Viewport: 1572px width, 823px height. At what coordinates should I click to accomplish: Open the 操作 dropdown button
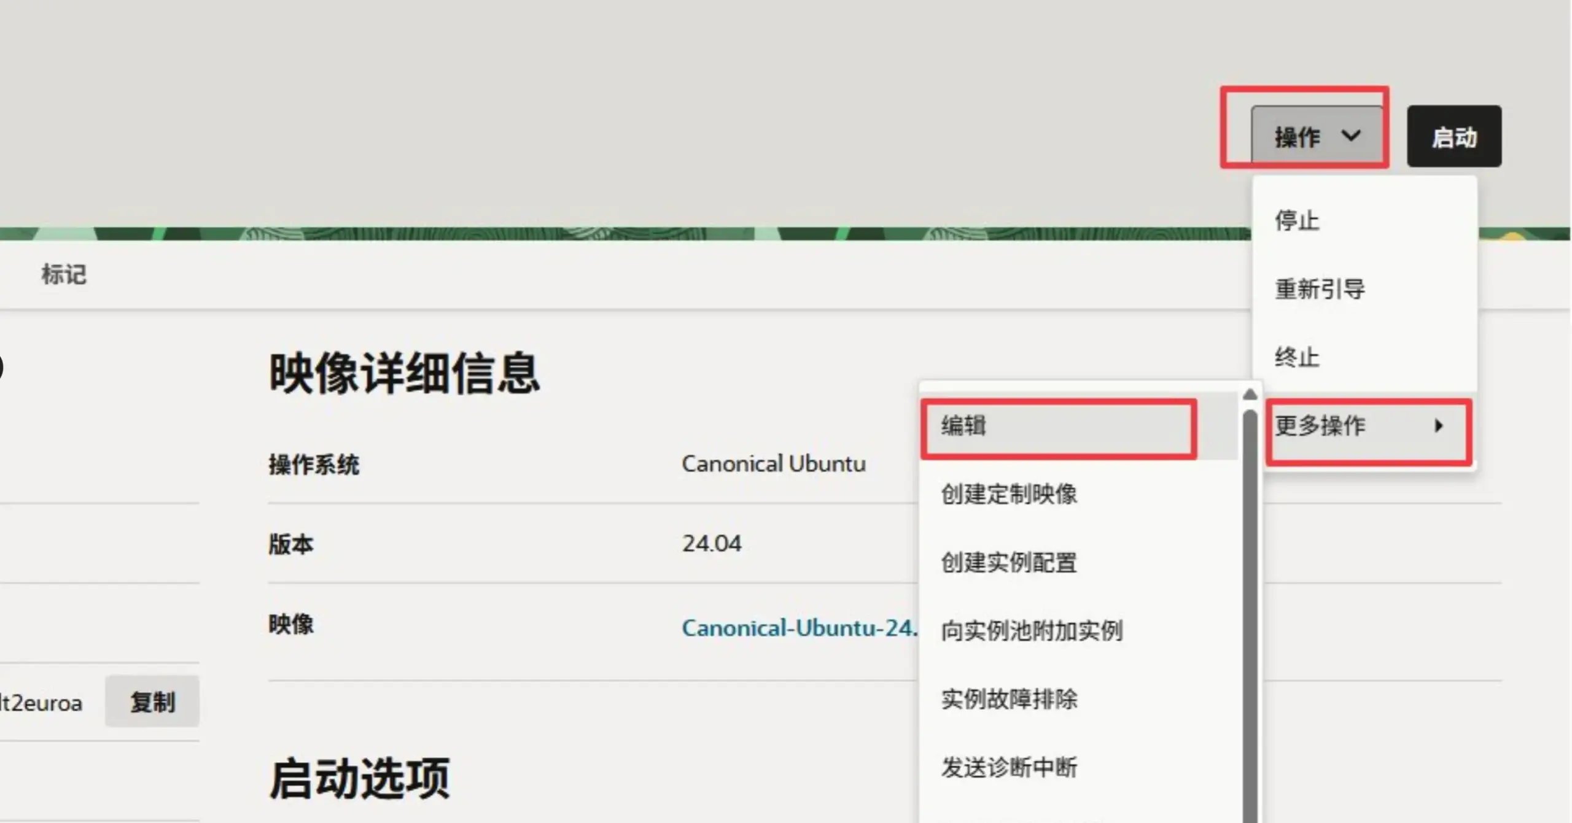(x=1317, y=136)
